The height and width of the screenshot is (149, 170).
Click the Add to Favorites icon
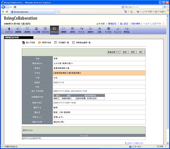(x=7, y=11)
